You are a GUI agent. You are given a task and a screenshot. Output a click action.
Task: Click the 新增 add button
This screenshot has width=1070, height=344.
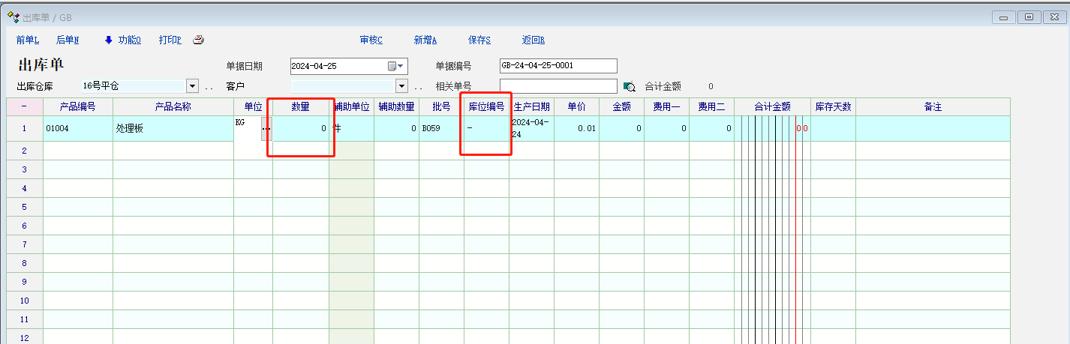pos(425,40)
